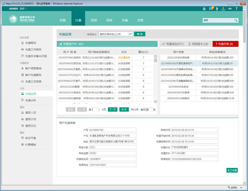Go to next page with 下一页
The width and height of the screenshot is (248, 191).
pos(113,109)
